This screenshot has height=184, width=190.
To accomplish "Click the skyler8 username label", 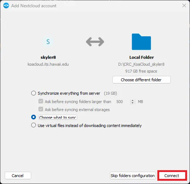I will click(x=48, y=57).
